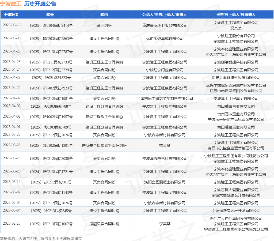Click plaintiff 李某某

165,224
